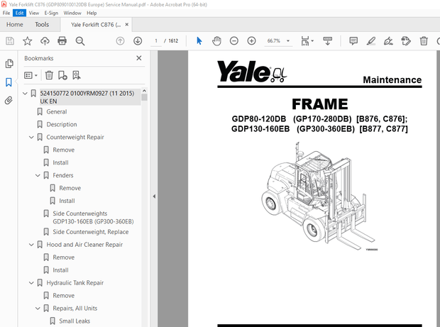
Task: Jump to the Description bookmark
Action: tap(62, 124)
